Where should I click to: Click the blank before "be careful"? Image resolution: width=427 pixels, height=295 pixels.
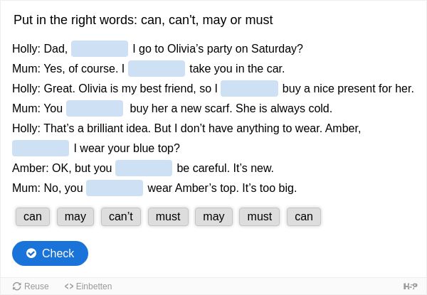click(144, 168)
